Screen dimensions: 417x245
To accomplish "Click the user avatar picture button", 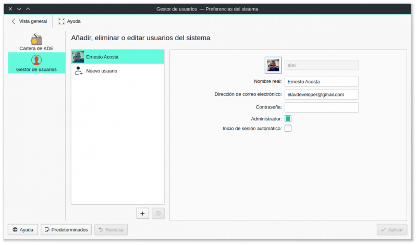I will click(x=273, y=65).
